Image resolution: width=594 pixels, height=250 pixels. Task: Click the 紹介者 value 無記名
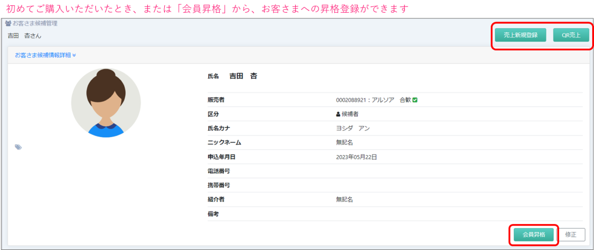(345, 200)
